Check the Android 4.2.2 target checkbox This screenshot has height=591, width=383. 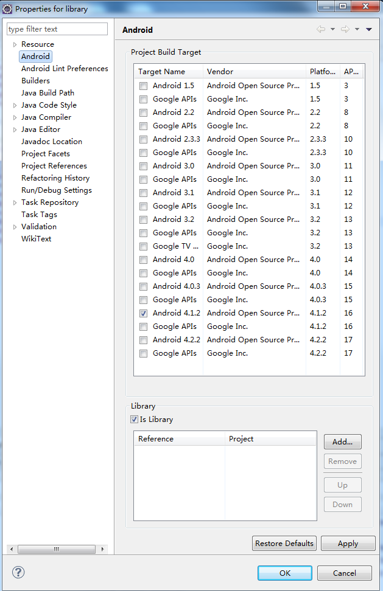point(143,340)
